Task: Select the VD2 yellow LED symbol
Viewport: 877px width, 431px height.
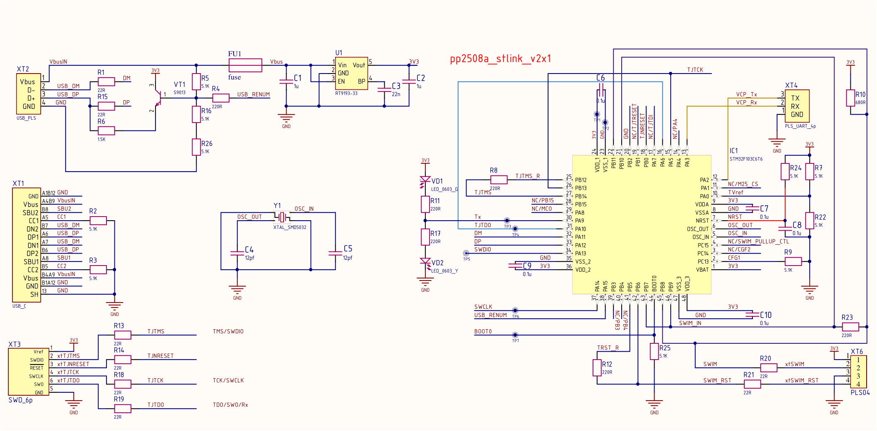Action: 425,263
